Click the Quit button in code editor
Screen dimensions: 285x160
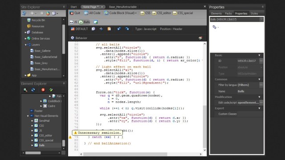[x=75, y=13]
